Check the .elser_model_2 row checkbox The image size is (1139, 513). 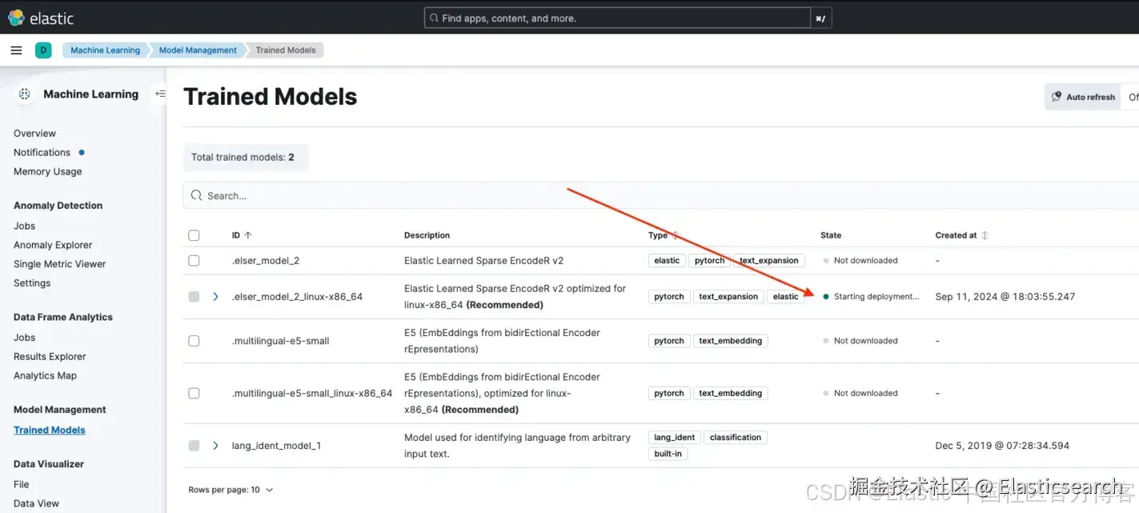[194, 261]
